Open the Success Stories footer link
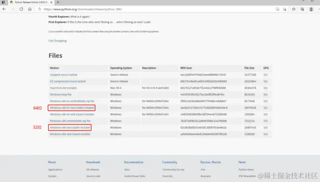320x182 pixels. pyautogui.click(x=210, y=162)
